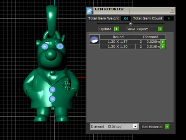Viewport: 186px width, 140px height.
Task: Close the Gem Reporter panel
Action: [x=172, y=10]
